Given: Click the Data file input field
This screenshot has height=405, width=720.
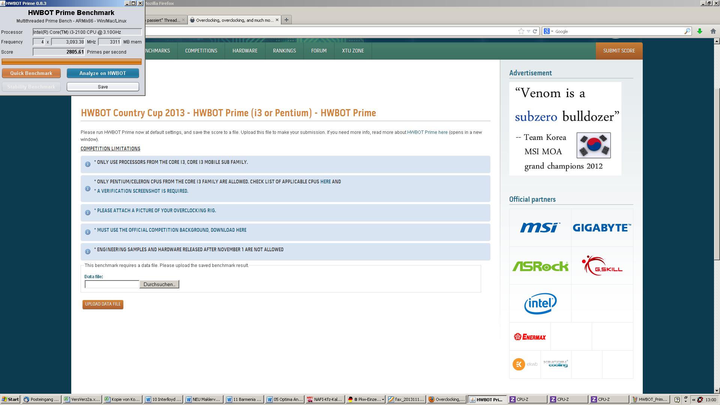Looking at the screenshot, I should click(x=112, y=284).
